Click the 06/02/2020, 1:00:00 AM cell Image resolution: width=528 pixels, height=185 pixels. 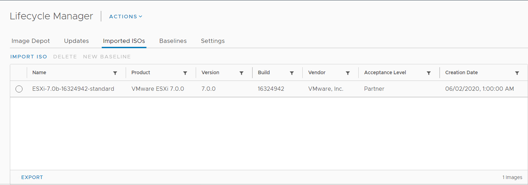click(479, 89)
